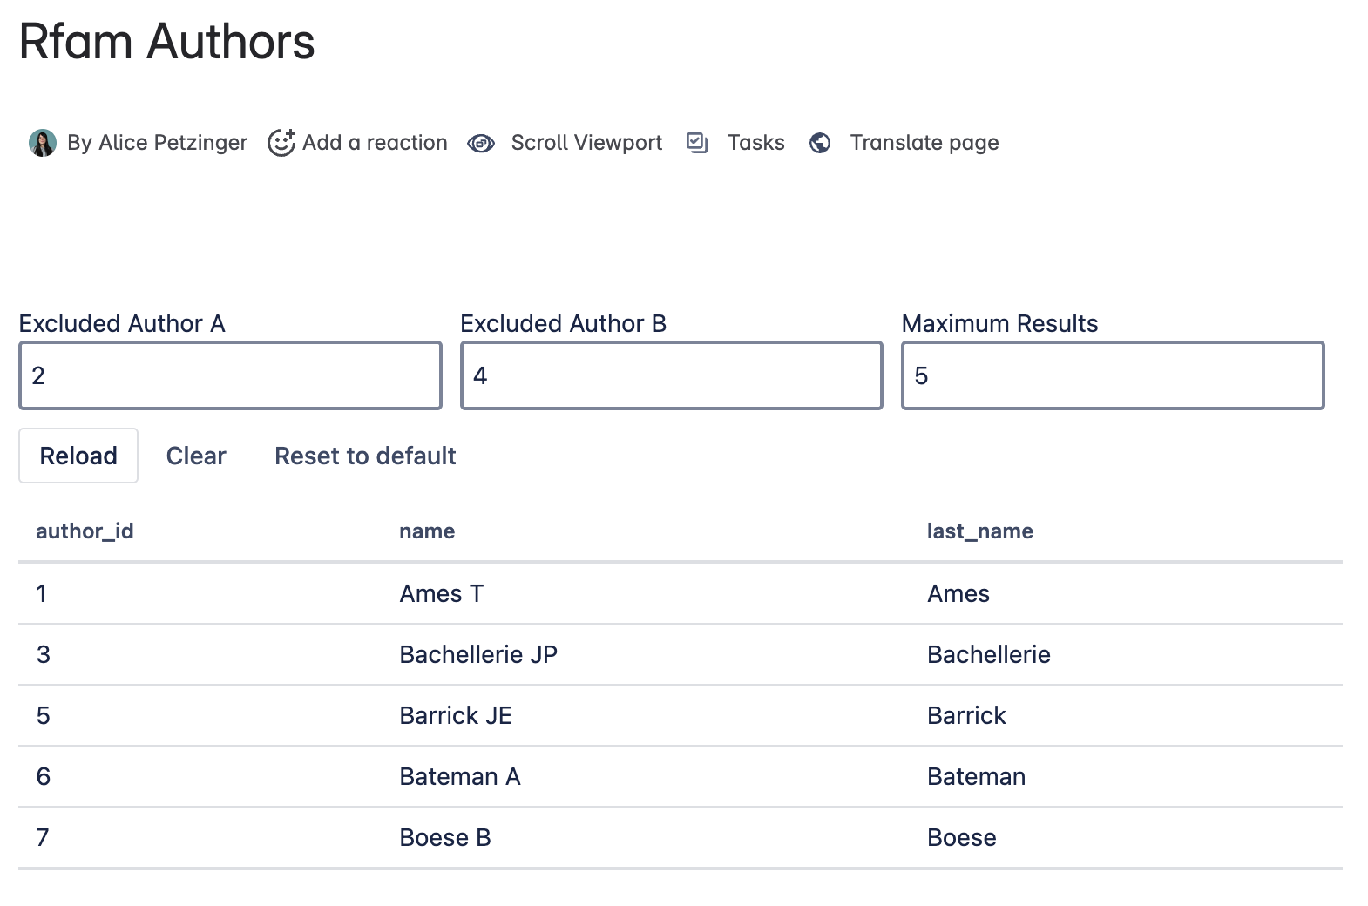1368x906 pixels.
Task: Click Reset to default
Action: pos(365,456)
